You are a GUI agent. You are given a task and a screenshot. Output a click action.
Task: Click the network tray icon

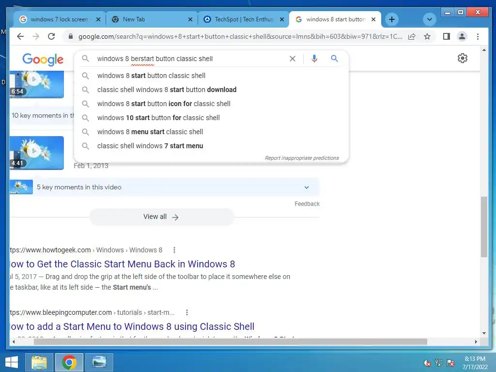439,363
